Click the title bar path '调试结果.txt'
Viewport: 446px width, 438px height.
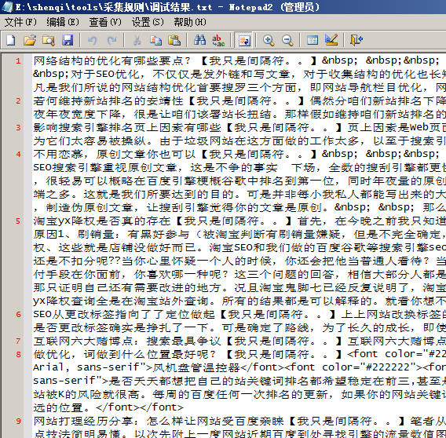coord(182,7)
